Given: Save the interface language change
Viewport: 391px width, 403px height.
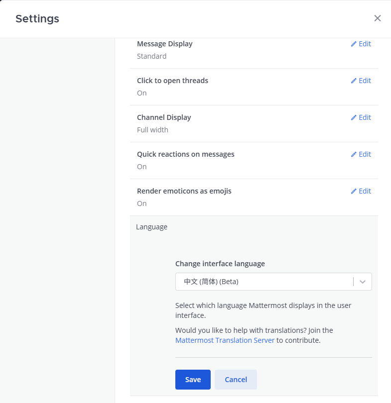Looking at the screenshot, I should pos(193,380).
